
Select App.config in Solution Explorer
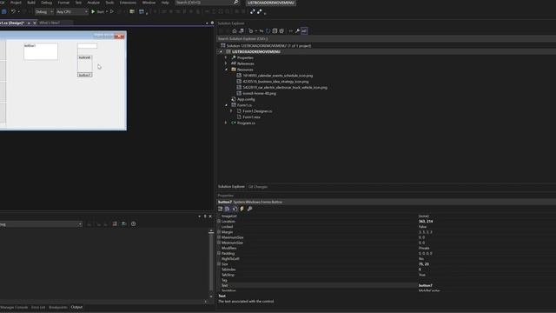pyautogui.click(x=246, y=99)
